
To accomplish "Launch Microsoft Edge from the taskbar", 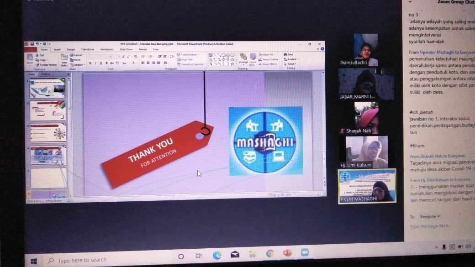I will point(216,254).
